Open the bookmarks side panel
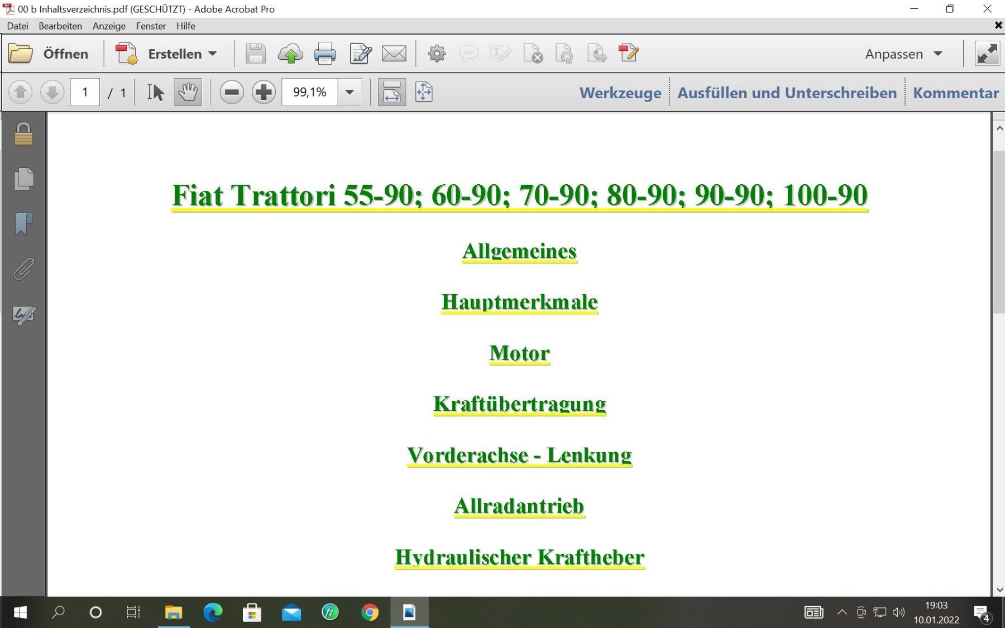Image resolution: width=1005 pixels, height=628 pixels. 23,224
